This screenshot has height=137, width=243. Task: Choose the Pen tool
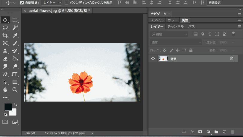(x=5, y=74)
